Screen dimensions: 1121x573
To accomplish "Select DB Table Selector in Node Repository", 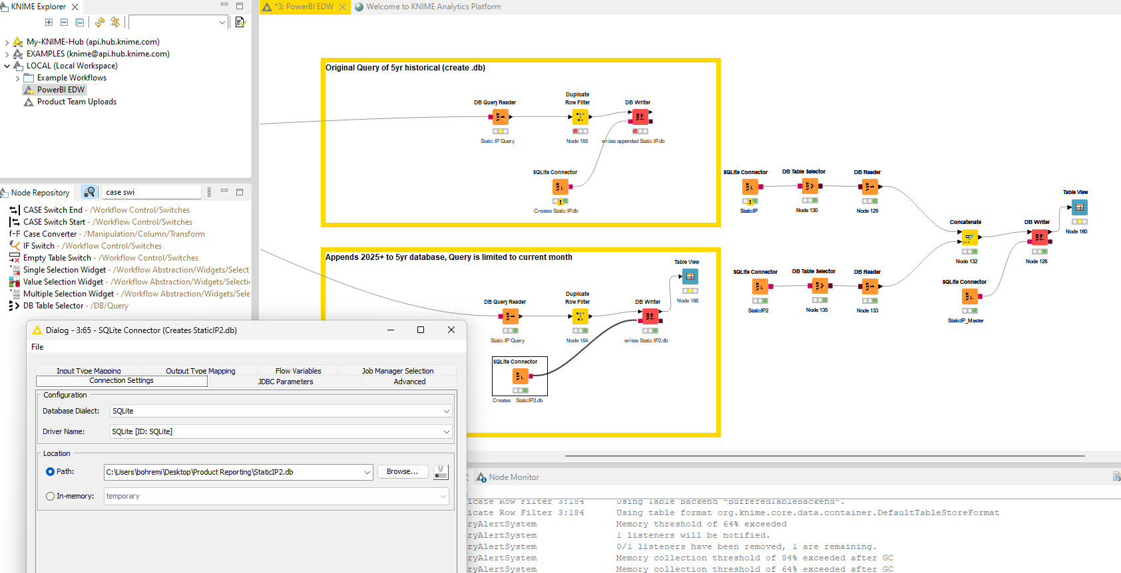I will tap(69, 306).
